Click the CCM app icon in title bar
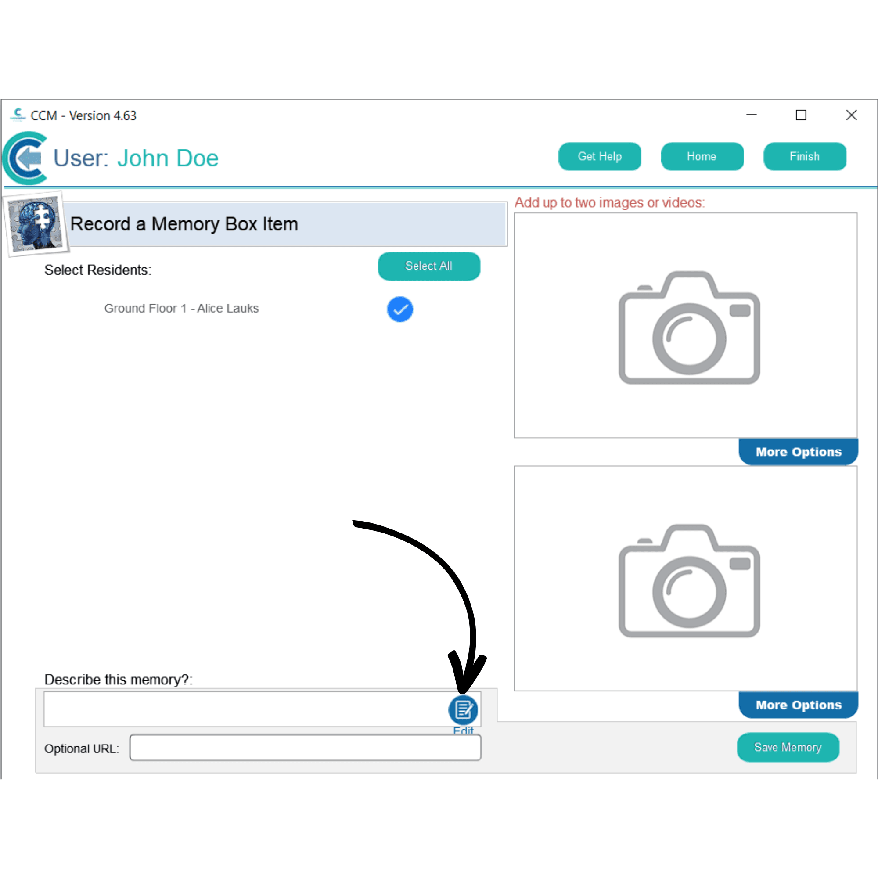 tap(18, 115)
